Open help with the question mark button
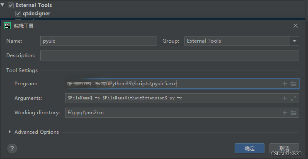Viewport: 308px width, 159px height. (x=12, y=148)
